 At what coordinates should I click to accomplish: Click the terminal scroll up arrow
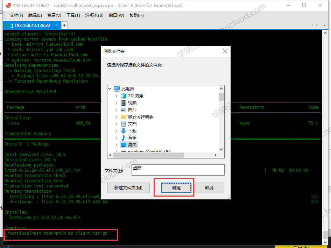325,33
